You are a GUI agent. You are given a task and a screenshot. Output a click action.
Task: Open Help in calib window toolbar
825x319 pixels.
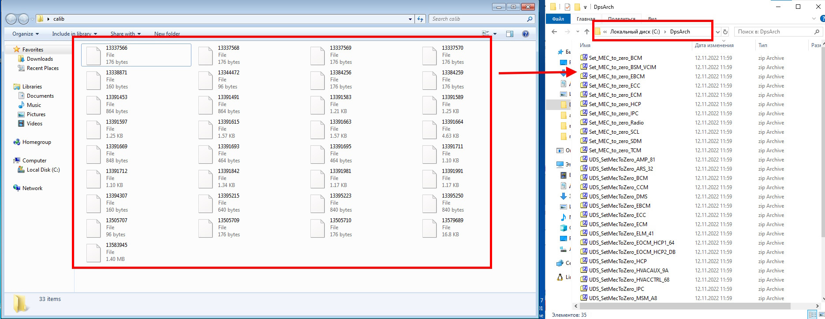[525, 34]
